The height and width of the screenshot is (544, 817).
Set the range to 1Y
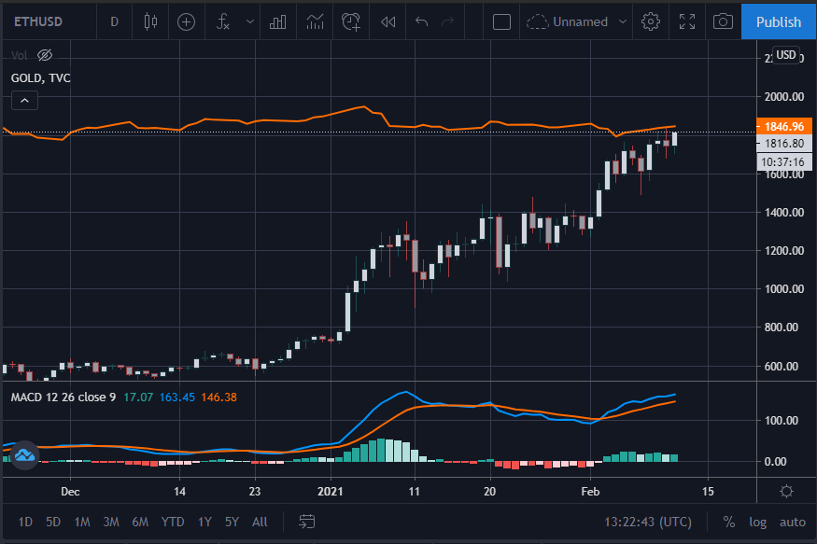pyautogui.click(x=204, y=522)
